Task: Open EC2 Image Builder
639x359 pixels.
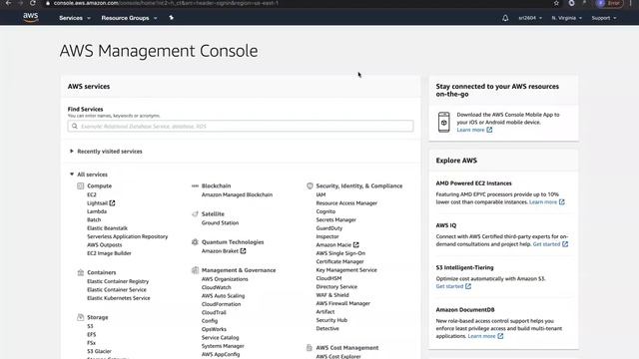Action: click(109, 253)
